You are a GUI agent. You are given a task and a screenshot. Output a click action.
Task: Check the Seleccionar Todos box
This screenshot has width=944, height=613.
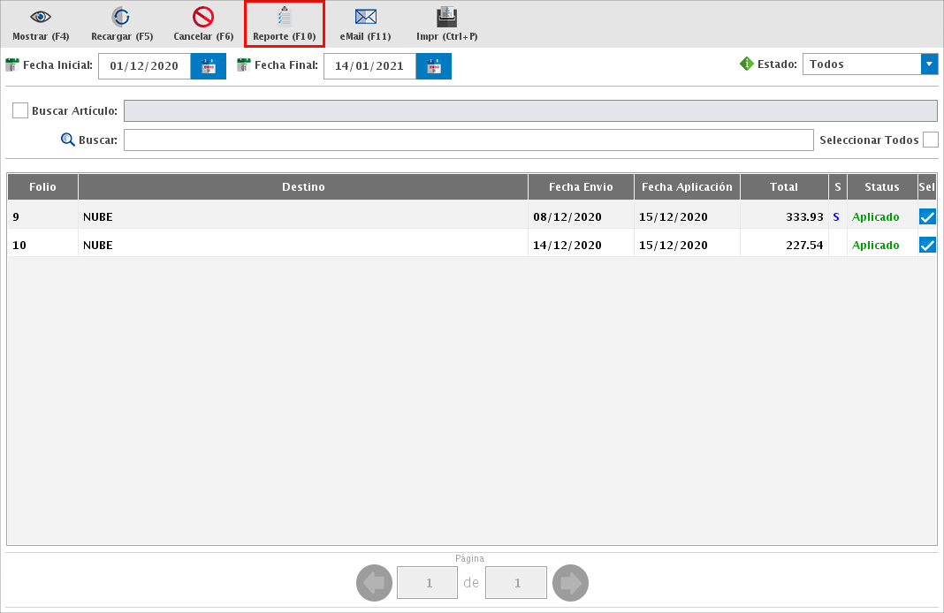[930, 140]
